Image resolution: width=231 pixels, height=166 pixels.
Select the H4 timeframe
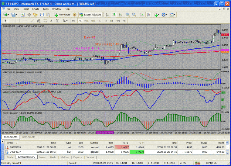(x=105, y=21)
